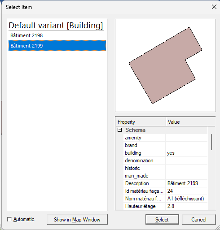
Task: Collapse the Schema property group
Action: [x=119, y=130]
